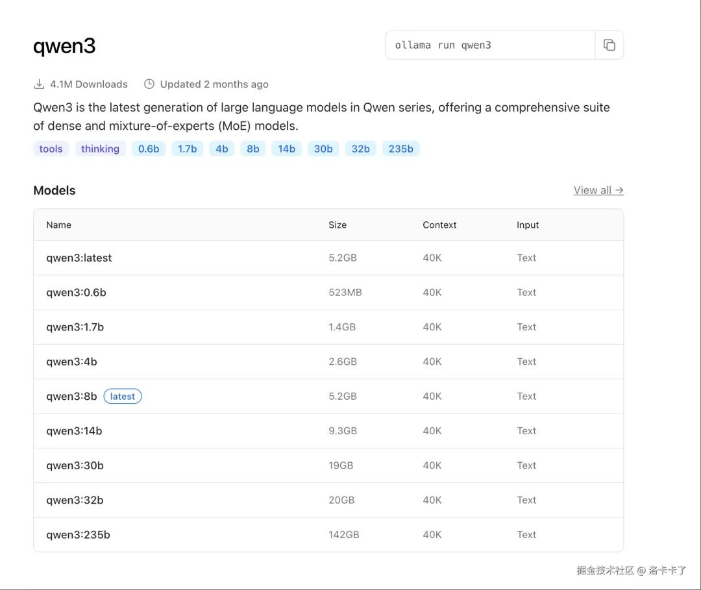Choose the 235b size tag
The width and height of the screenshot is (701, 590).
point(400,149)
